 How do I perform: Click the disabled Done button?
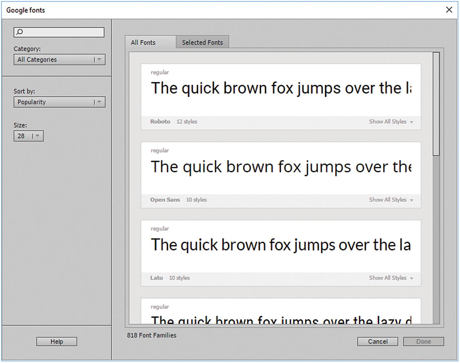pyautogui.click(x=424, y=341)
